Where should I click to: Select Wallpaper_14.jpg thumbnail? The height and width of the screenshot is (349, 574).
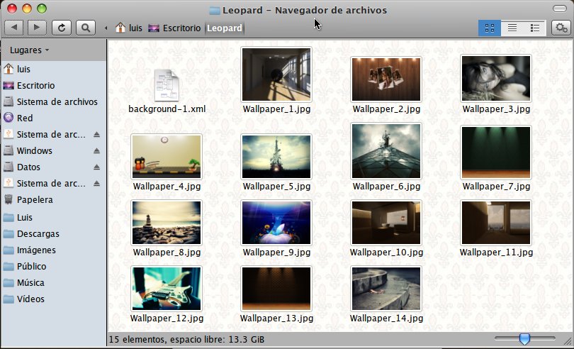(x=386, y=289)
